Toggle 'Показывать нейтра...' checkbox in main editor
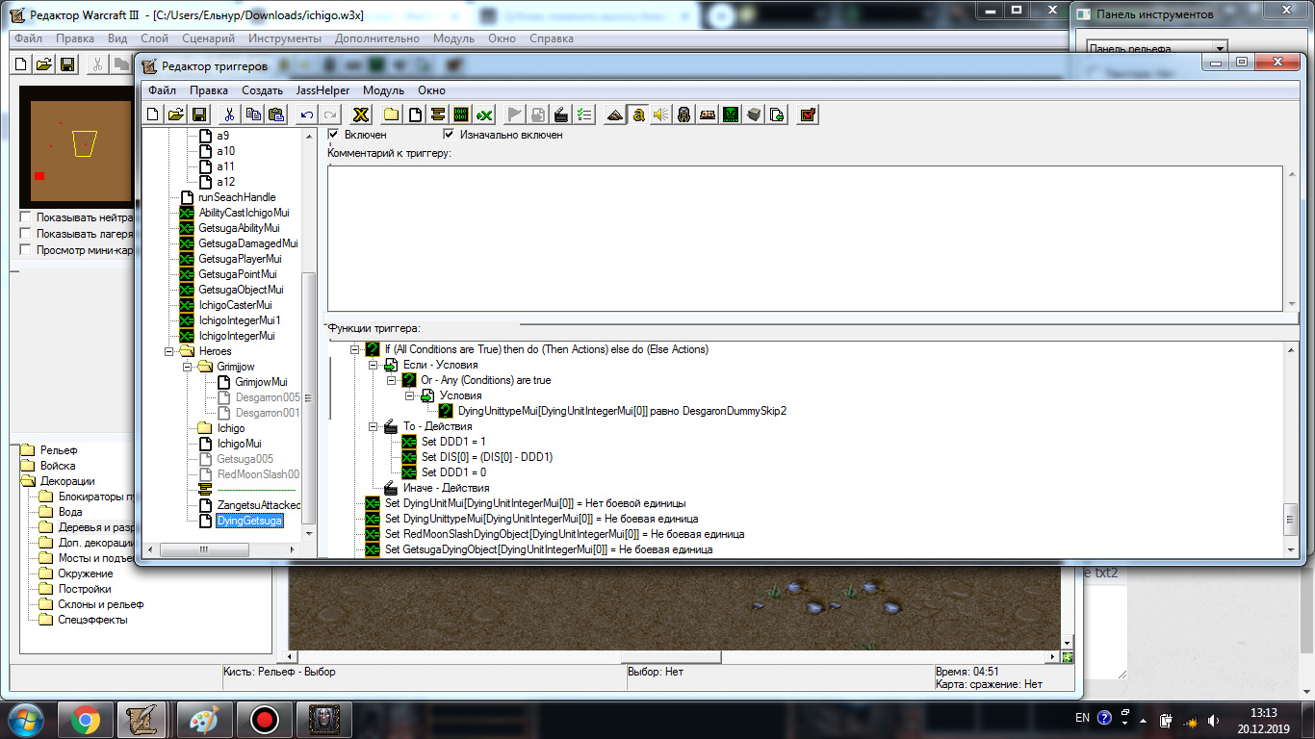Screen dimensions: 1315x739 click(x=26, y=217)
